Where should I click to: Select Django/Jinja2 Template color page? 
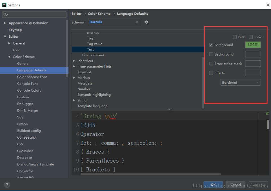pyautogui.click(x=35, y=165)
